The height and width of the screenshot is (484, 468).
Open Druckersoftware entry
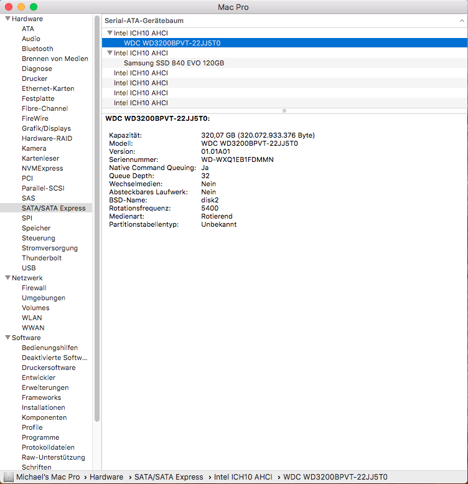(49, 368)
